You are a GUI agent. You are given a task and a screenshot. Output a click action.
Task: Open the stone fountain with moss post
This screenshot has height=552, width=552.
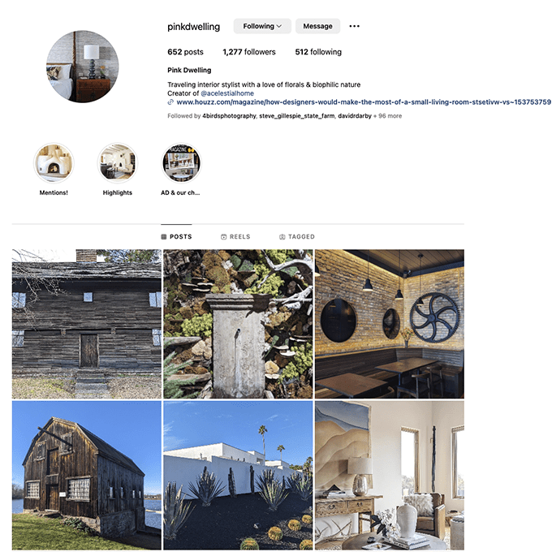(x=238, y=324)
